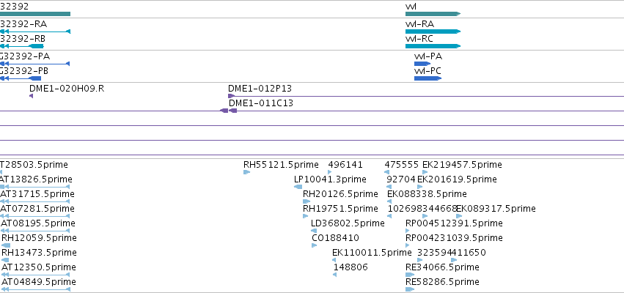Click the 32392-RA transcript label
Image resolution: width=624 pixels, height=293 pixels.
tap(23, 24)
